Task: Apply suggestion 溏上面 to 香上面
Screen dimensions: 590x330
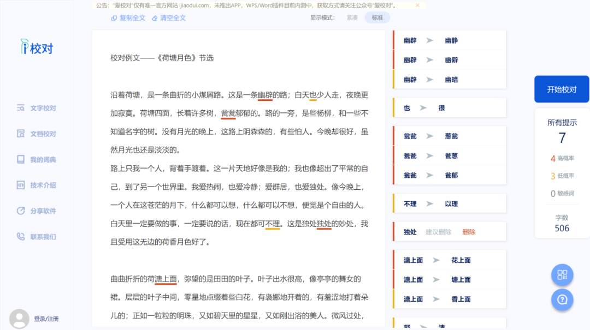Action: [450, 299]
